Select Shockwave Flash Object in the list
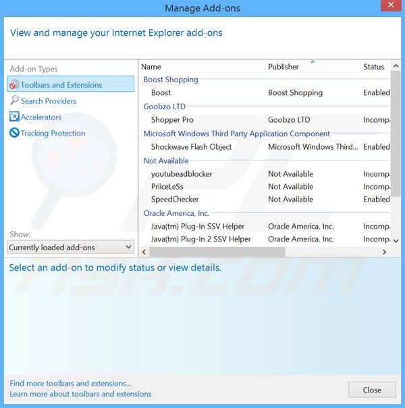405x408 pixels. (266, 147)
